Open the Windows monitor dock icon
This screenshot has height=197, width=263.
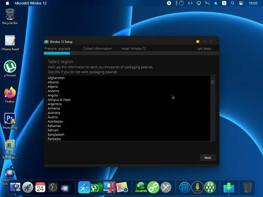(x=109, y=187)
